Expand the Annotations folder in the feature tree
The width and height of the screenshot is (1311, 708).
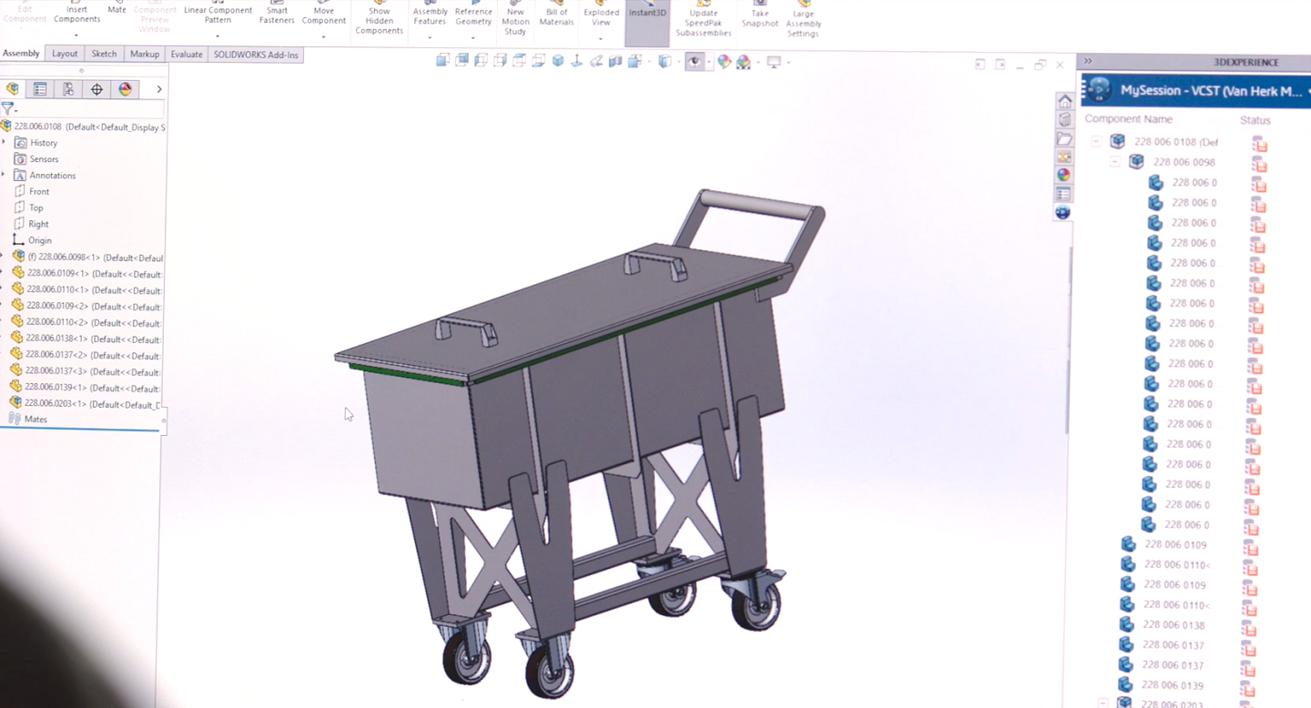[4, 175]
